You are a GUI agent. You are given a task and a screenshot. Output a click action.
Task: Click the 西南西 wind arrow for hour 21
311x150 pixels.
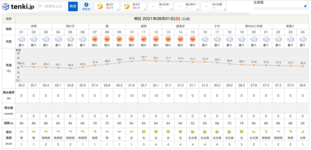(x=266, y=132)
